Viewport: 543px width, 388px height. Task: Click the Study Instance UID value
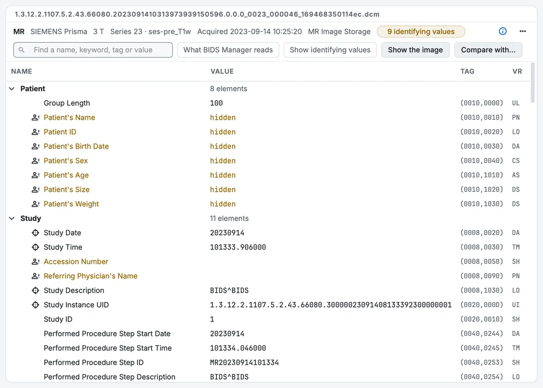tap(331, 305)
